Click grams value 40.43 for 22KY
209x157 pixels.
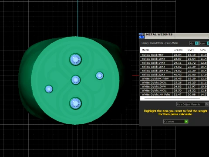(x=178, y=75)
